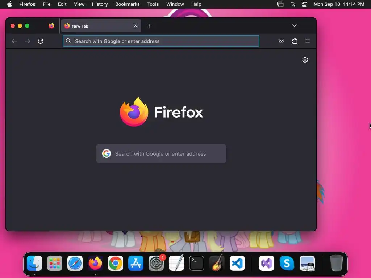371x278 pixels.
Task: Open Launchpad from the Dock
Action: pos(55,263)
